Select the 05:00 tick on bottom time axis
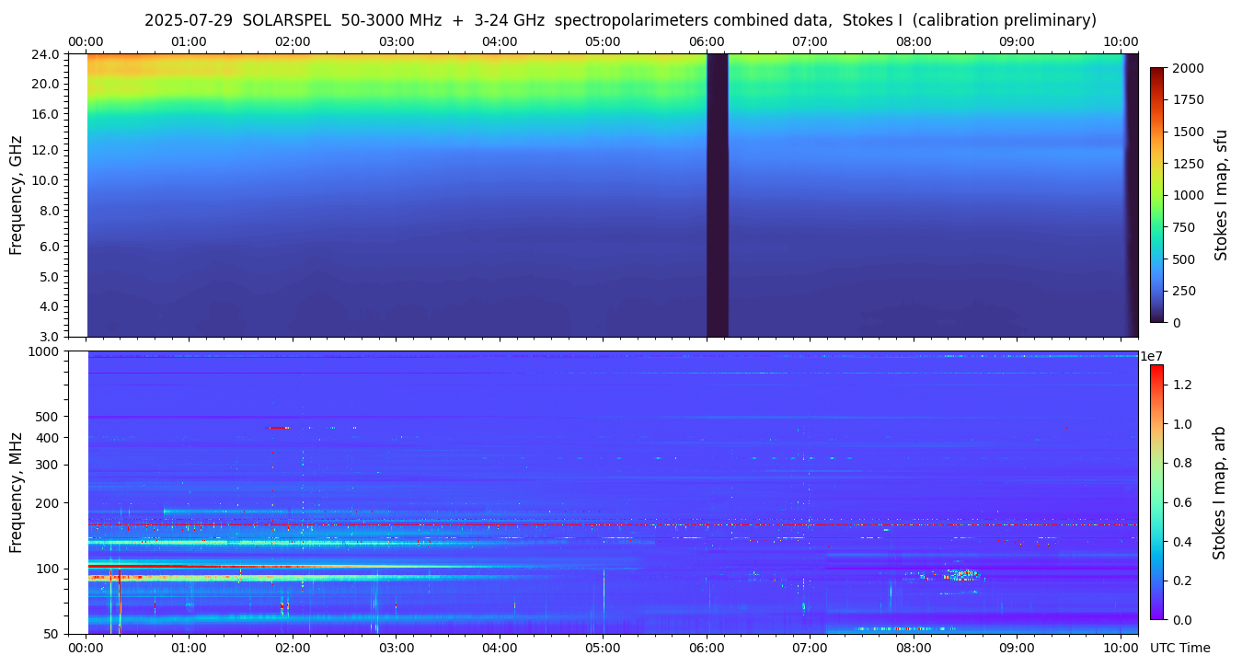Screen dimensions: 1242x667 (x=603, y=648)
